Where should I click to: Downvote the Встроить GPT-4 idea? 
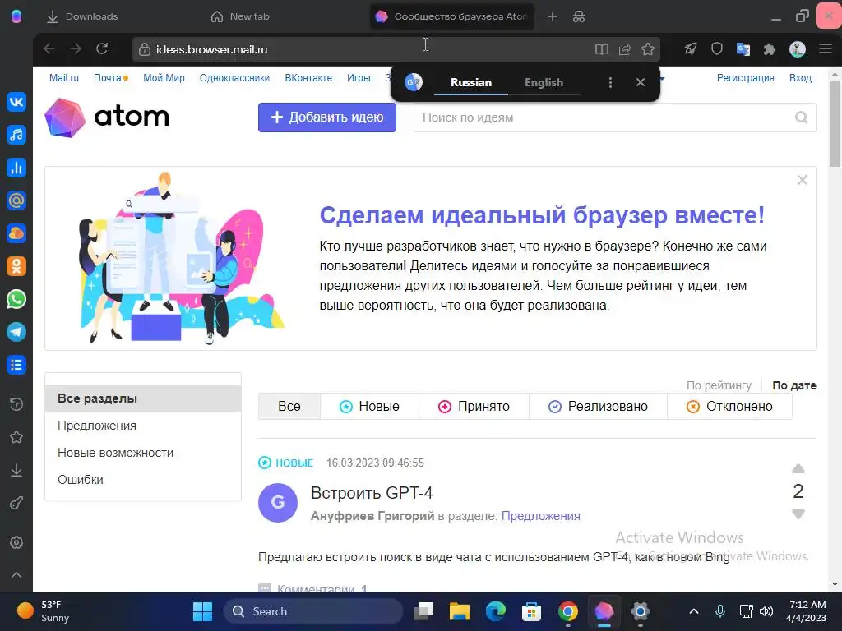coord(798,514)
